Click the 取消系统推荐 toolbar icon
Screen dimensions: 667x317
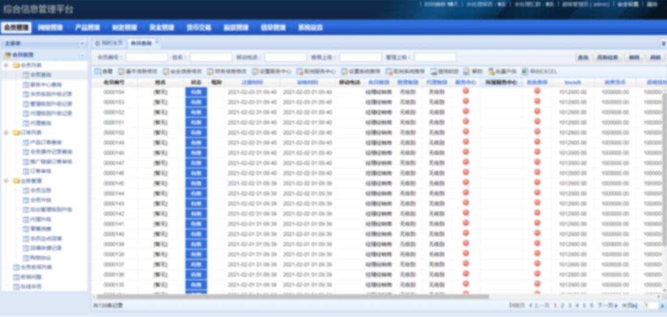pyautogui.click(x=389, y=72)
